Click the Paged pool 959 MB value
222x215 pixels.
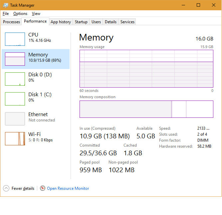click(91, 170)
